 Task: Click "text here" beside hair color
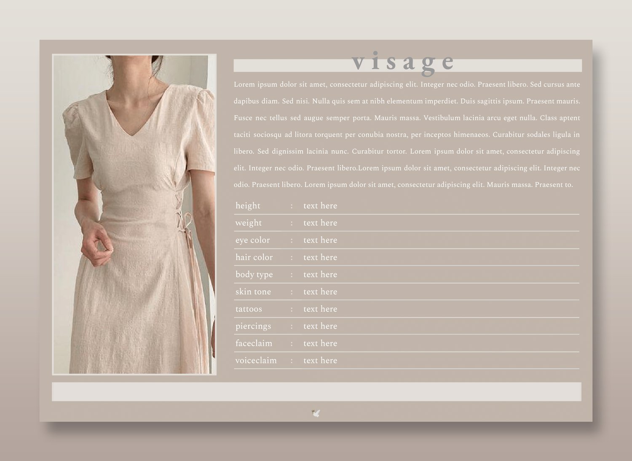pos(320,257)
